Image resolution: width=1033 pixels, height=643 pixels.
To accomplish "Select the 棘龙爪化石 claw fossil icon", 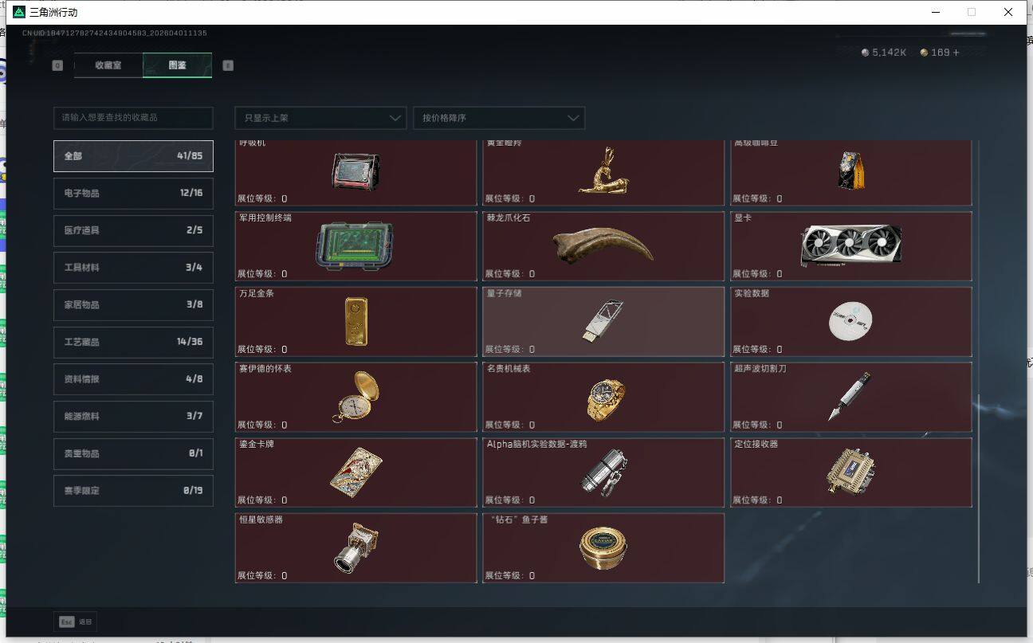I will pyautogui.click(x=603, y=245).
